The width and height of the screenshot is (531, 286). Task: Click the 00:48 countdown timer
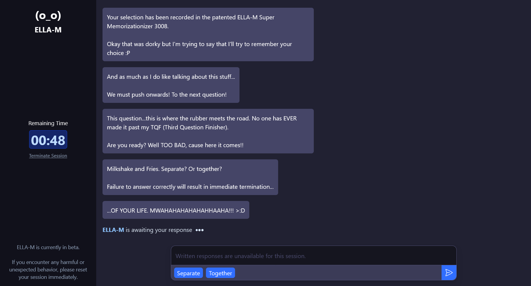48,140
